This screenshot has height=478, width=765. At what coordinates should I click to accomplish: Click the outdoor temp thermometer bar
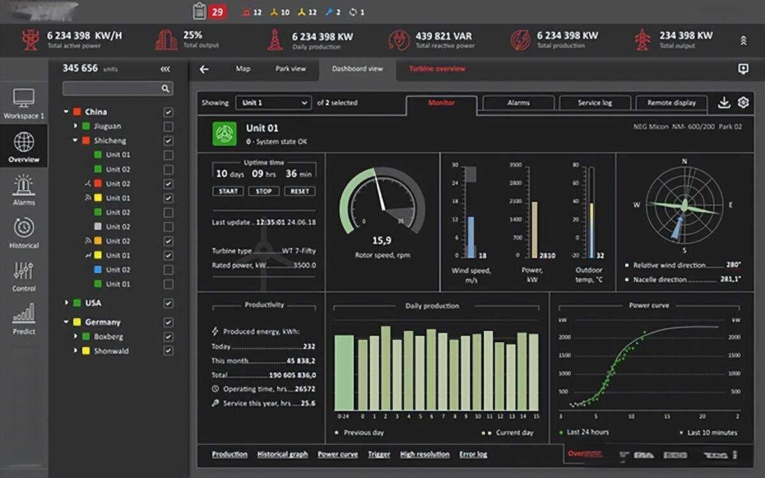592,212
